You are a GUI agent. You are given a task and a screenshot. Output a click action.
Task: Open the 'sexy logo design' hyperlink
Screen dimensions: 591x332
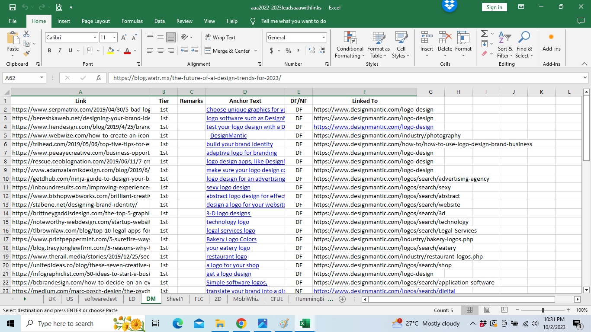pyautogui.click(x=228, y=187)
